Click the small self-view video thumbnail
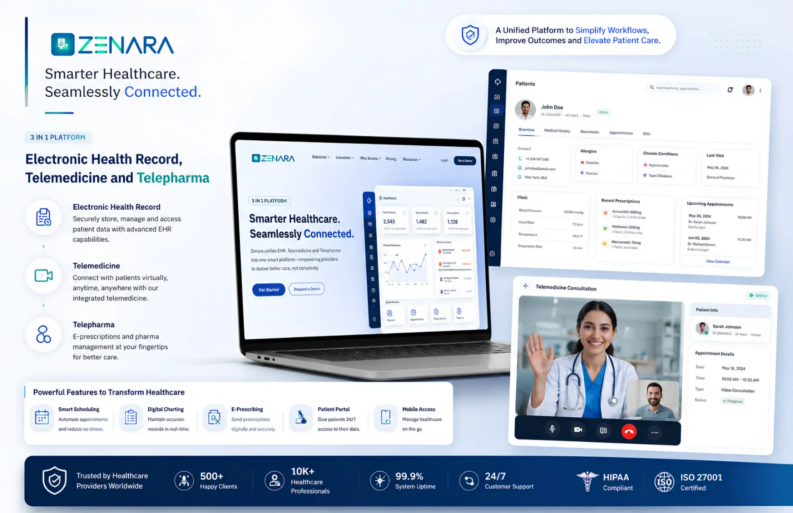 653,400
